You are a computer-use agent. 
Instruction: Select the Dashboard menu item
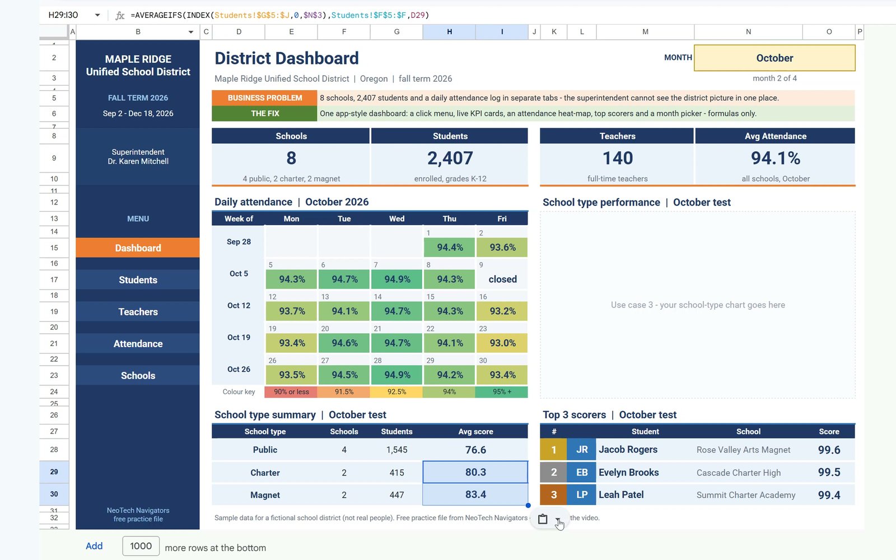point(138,248)
